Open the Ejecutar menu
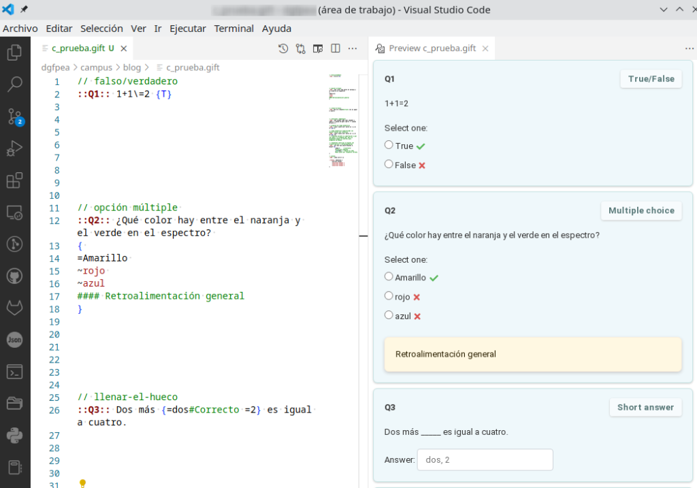Image resolution: width=697 pixels, height=488 pixels. 188,29
